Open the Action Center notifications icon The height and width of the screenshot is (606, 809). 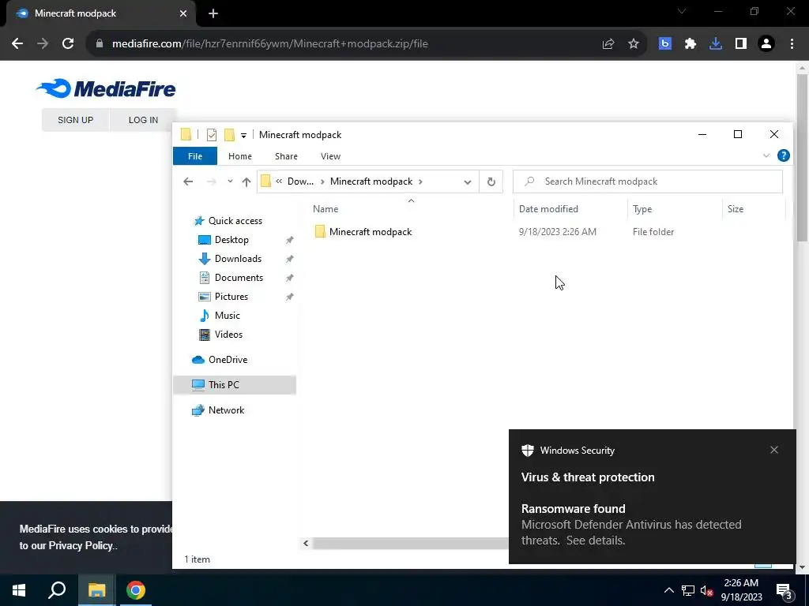[x=784, y=591]
